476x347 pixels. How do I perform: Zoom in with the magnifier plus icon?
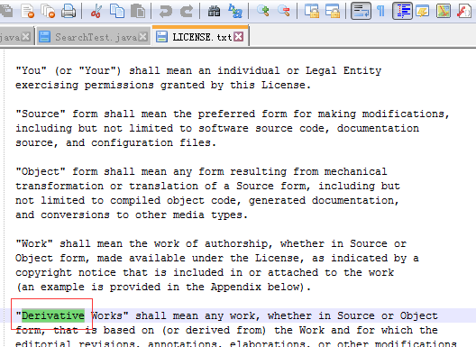(263, 11)
